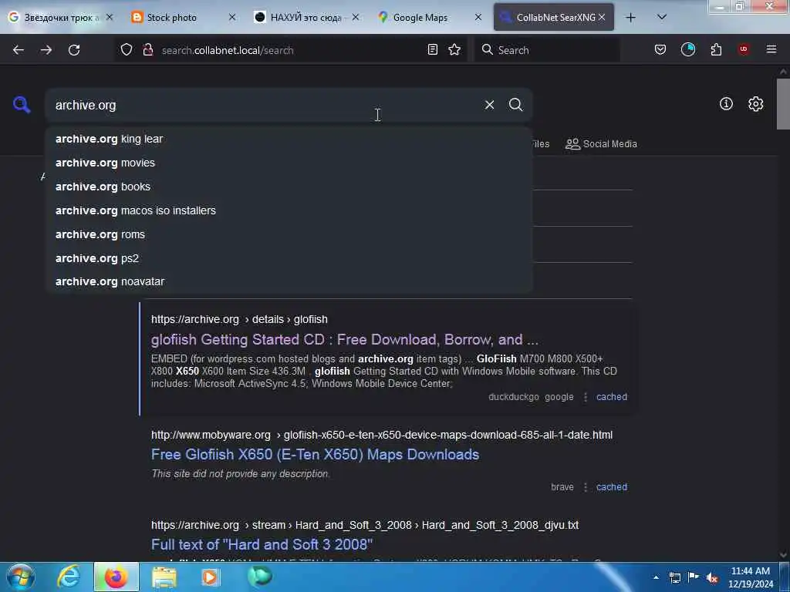This screenshot has width=790, height=592.
Task: Open glofiish Getting Started CD result
Action: (x=345, y=340)
